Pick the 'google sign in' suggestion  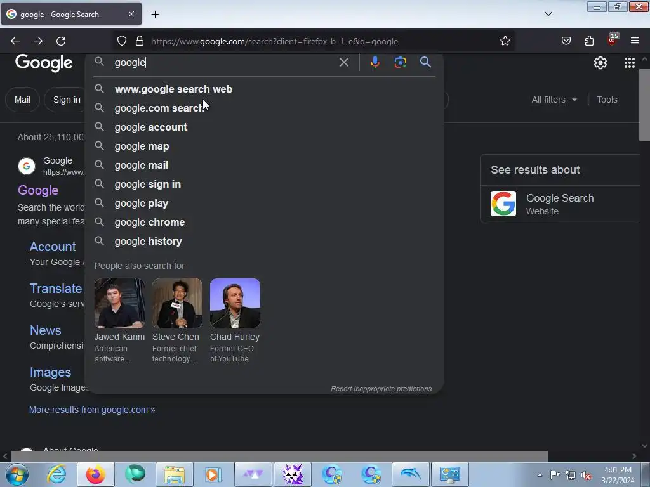click(264, 185)
